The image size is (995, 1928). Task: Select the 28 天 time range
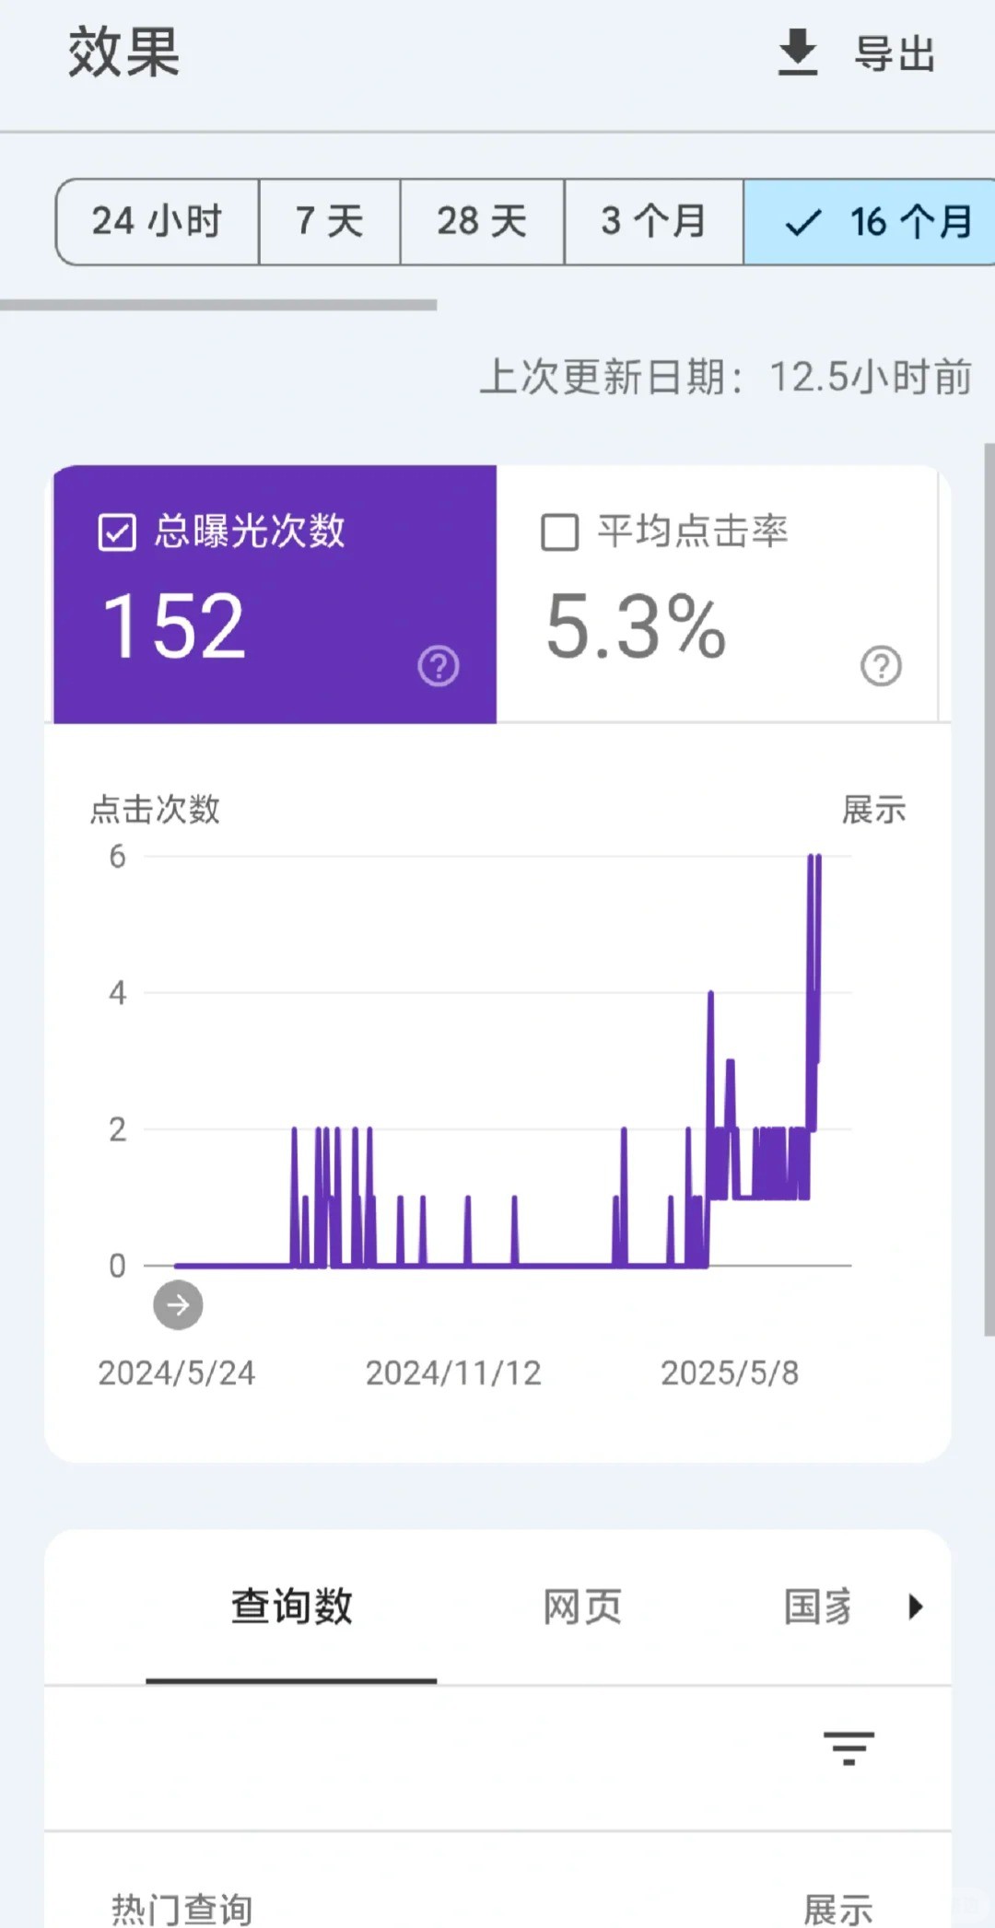[x=482, y=222]
